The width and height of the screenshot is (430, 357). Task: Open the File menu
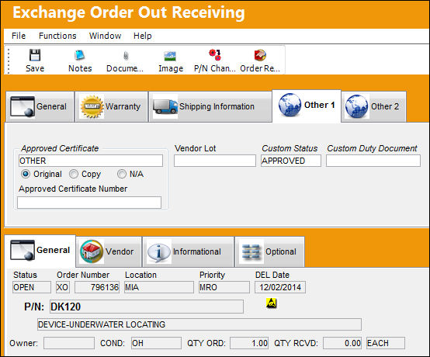(x=19, y=36)
